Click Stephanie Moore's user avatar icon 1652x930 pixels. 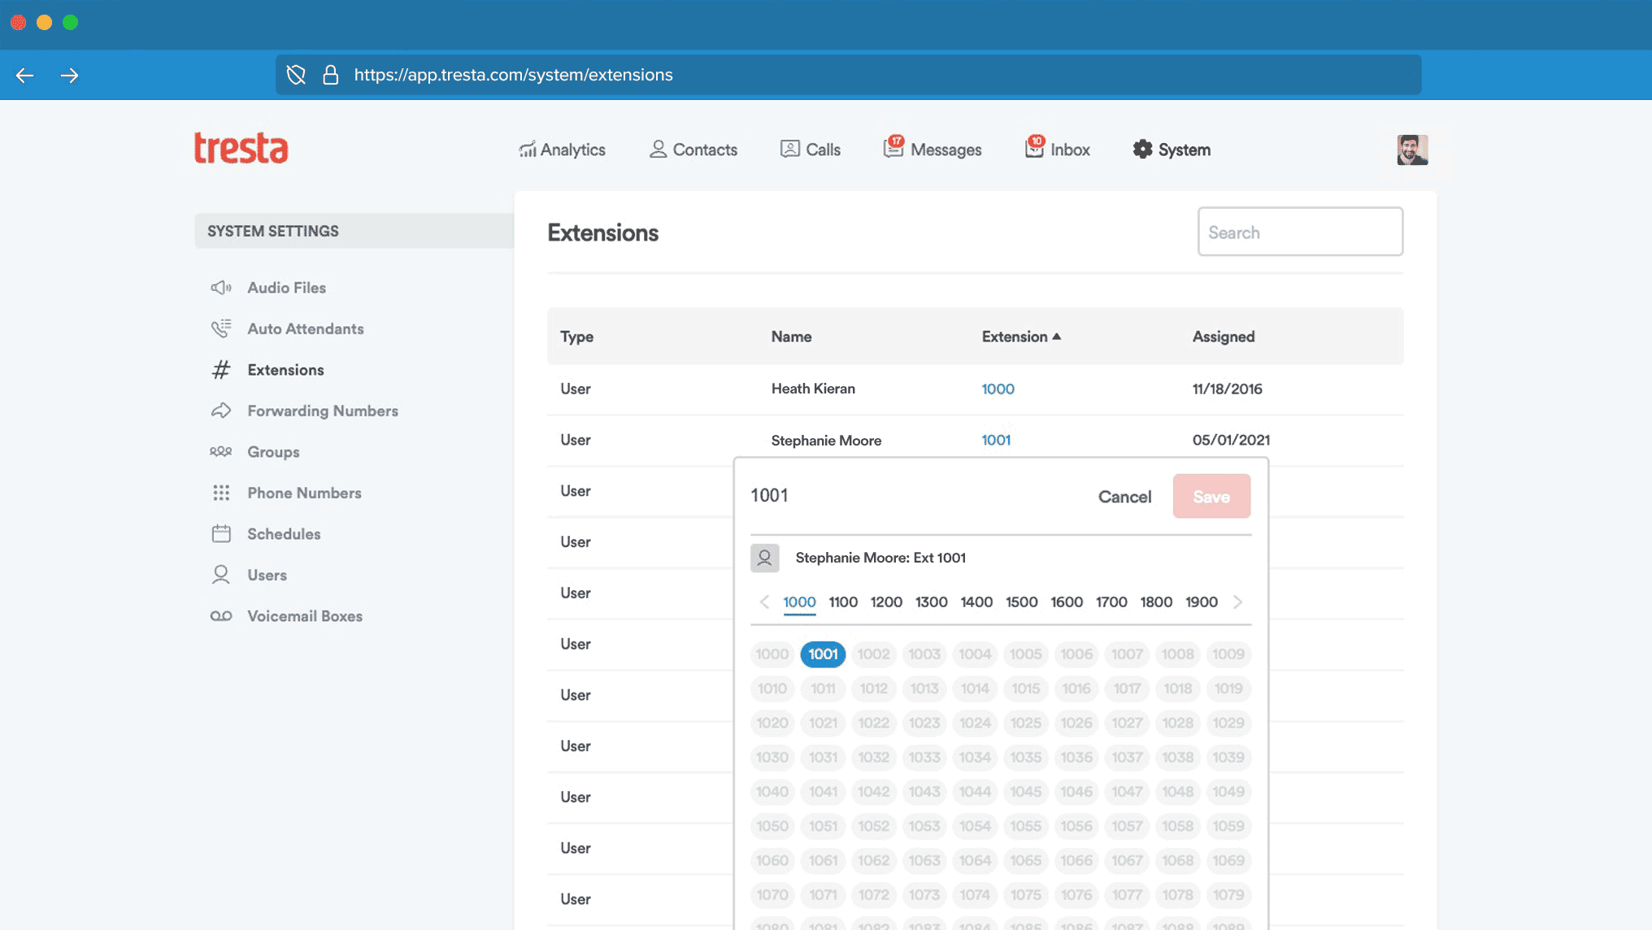[764, 558]
